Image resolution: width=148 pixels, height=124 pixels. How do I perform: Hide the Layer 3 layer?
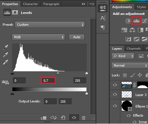(x=115, y=94)
